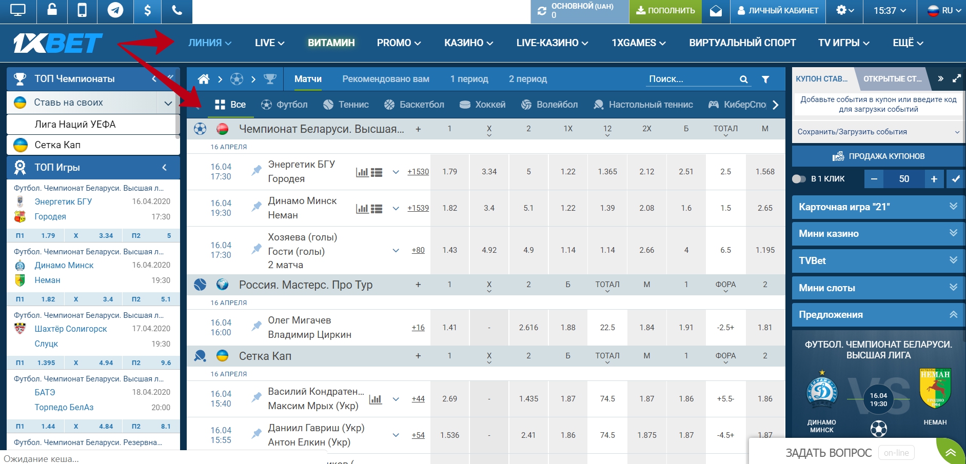Open +1530 additional markets link

point(418,172)
